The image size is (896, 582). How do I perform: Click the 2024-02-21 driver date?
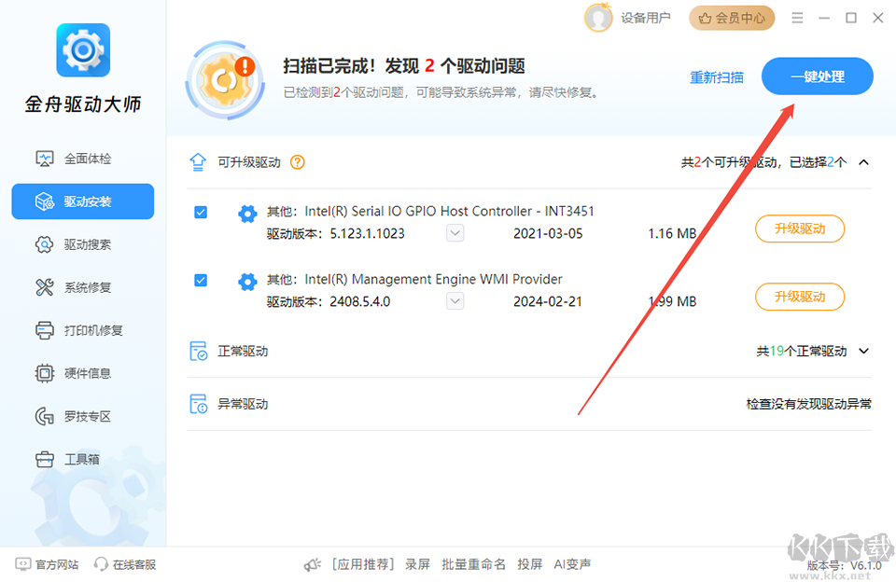pyautogui.click(x=548, y=301)
